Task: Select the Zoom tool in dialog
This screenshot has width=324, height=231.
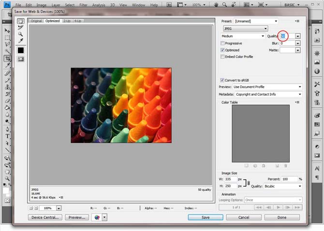Action: click(x=20, y=34)
